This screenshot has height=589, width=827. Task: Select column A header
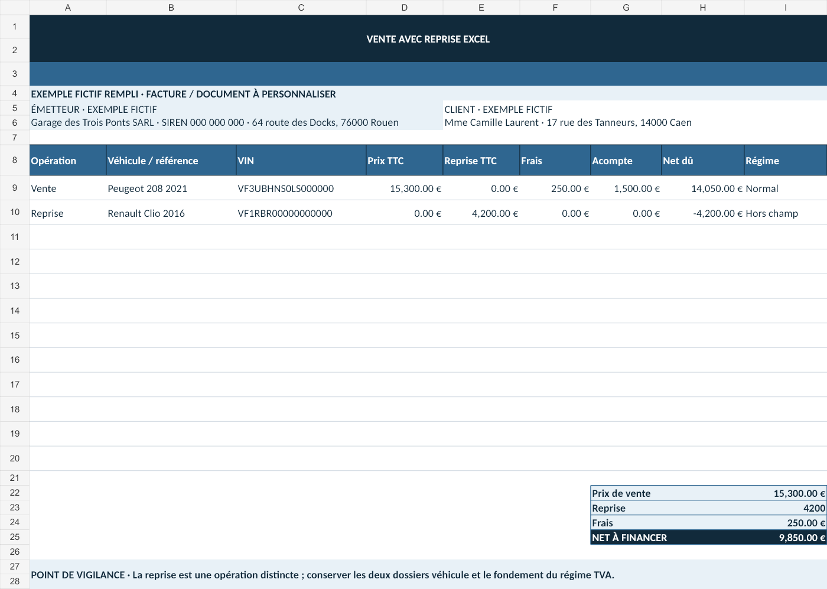[68, 8]
